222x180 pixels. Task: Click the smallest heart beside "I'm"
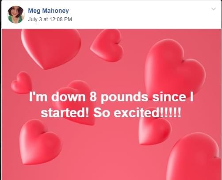pyautogui.click(x=21, y=83)
